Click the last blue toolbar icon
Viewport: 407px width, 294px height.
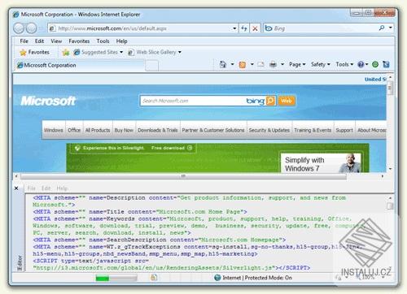(x=386, y=64)
